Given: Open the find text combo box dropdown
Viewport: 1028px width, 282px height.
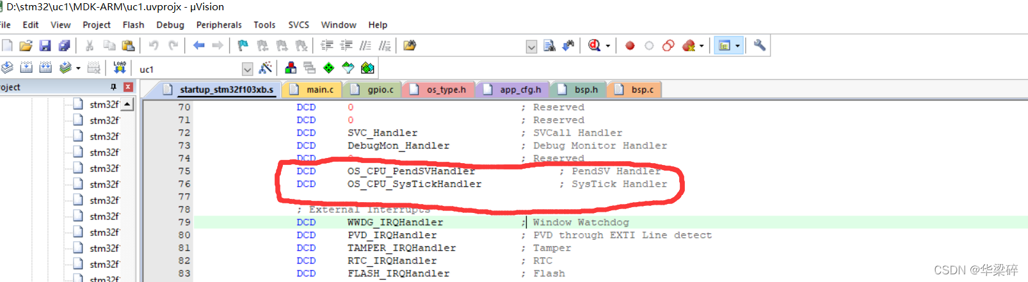Looking at the screenshot, I should tap(531, 46).
